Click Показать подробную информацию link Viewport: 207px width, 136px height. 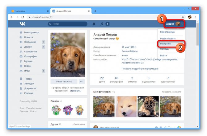[140, 69]
